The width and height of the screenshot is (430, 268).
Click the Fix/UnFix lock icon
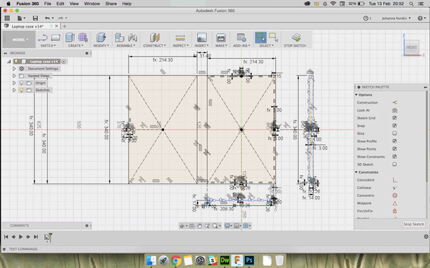click(394, 211)
